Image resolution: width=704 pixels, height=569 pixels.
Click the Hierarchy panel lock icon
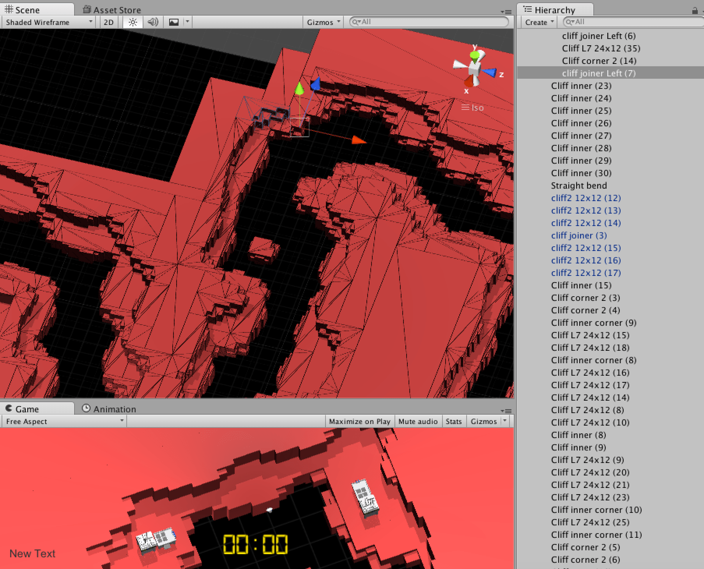click(x=695, y=11)
